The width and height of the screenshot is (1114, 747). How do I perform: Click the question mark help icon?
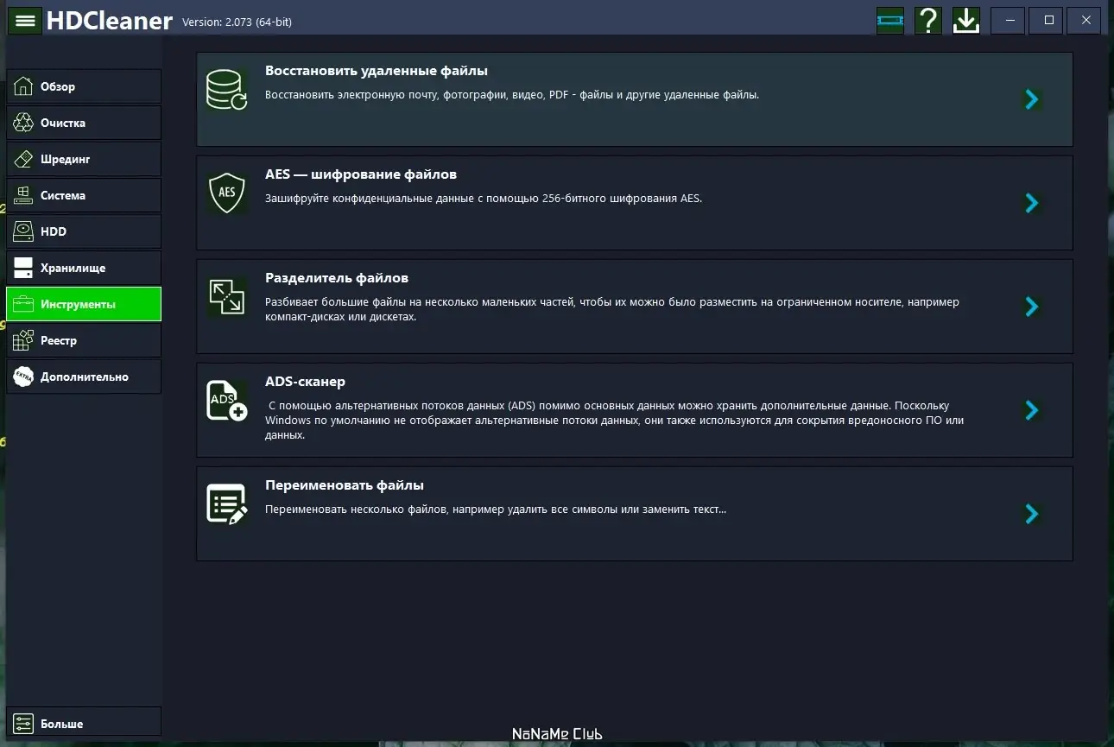click(x=928, y=21)
